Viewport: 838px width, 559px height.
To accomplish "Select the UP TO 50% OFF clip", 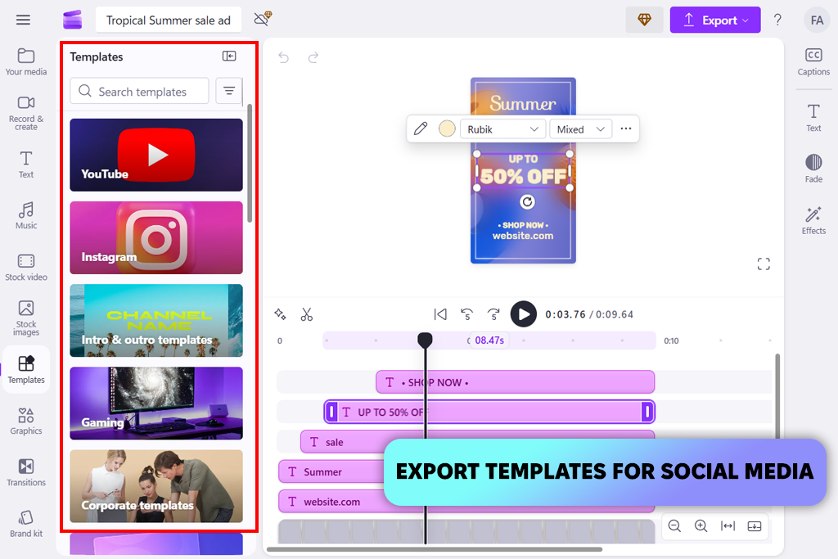I will pyautogui.click(x=489, y=412).
